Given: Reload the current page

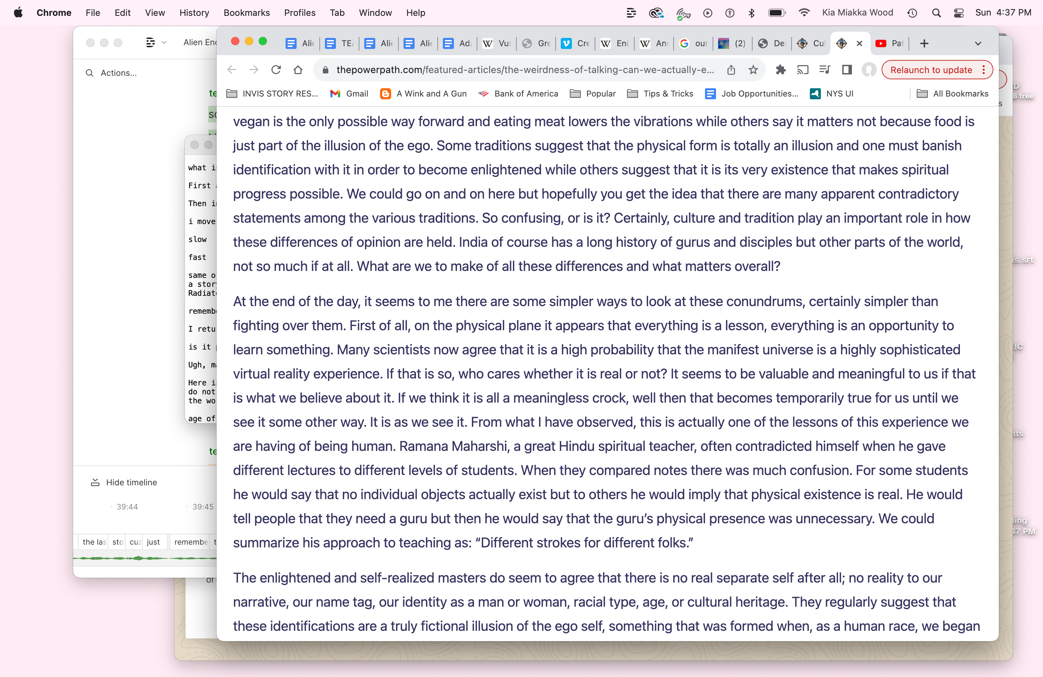Looking at the screenshot, I should pos(276,70).
